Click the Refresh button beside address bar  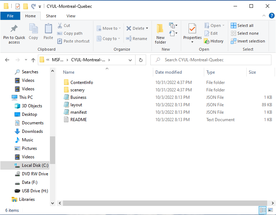[x=140, y=60]
